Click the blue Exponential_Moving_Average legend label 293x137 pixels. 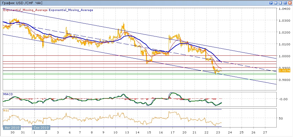click(x=71, y=10)
